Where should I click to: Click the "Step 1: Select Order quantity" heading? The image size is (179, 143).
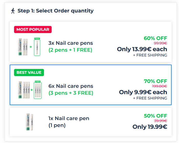[x=55, y=11]
